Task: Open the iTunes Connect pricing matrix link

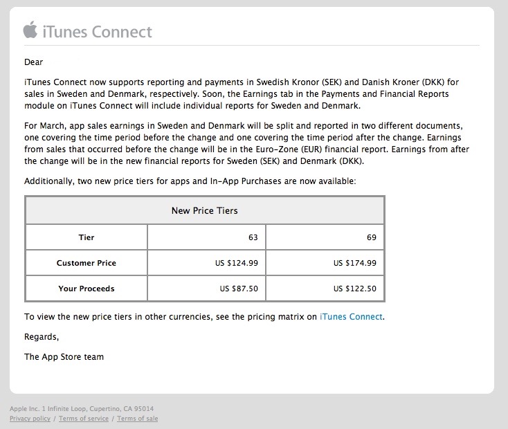Action: [x=351, y=317]
